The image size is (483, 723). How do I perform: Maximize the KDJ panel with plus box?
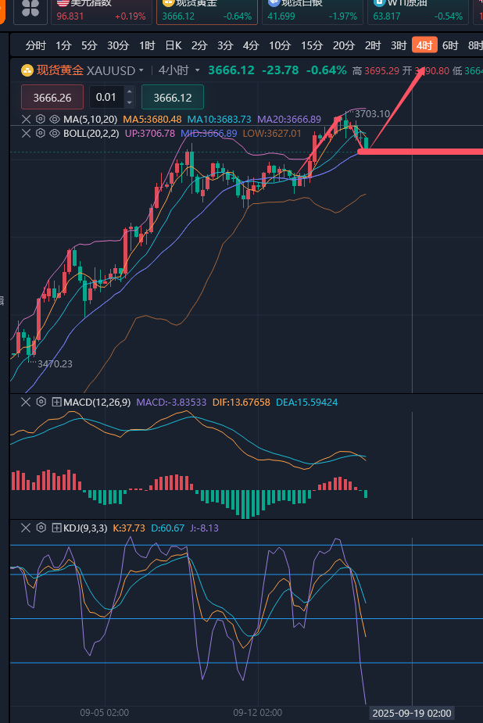(56, 528)
